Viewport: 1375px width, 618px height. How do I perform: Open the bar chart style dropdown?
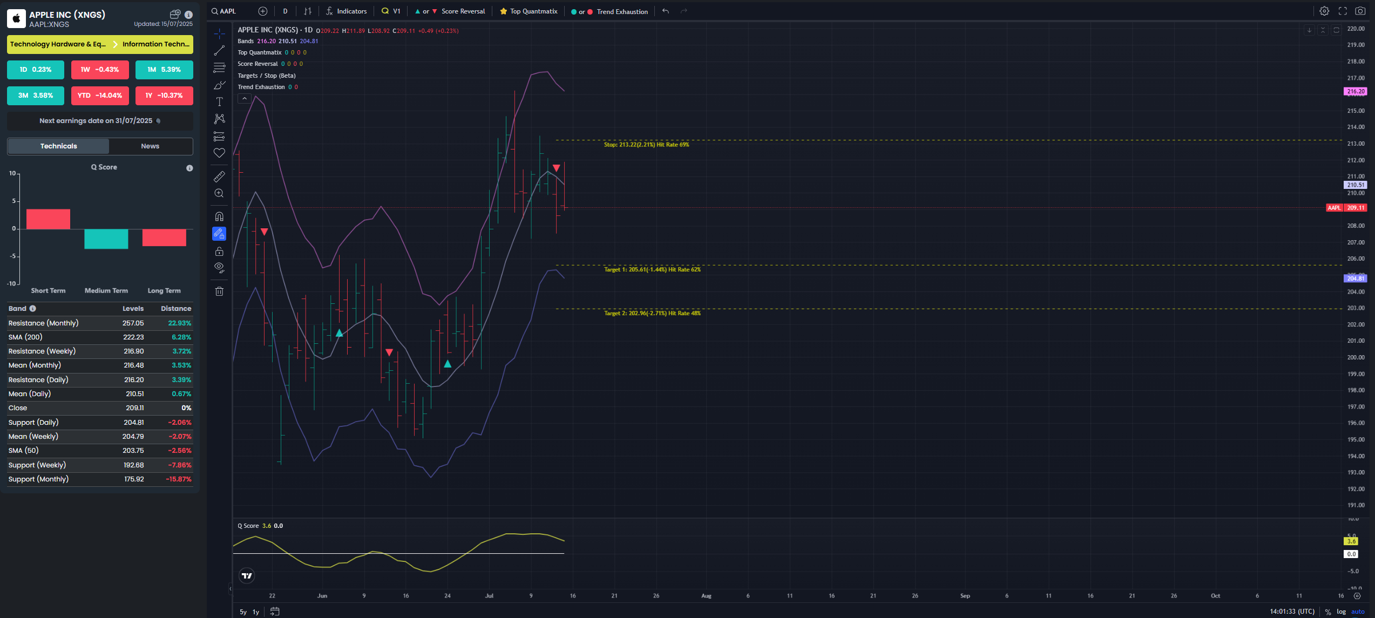[308, 11]
